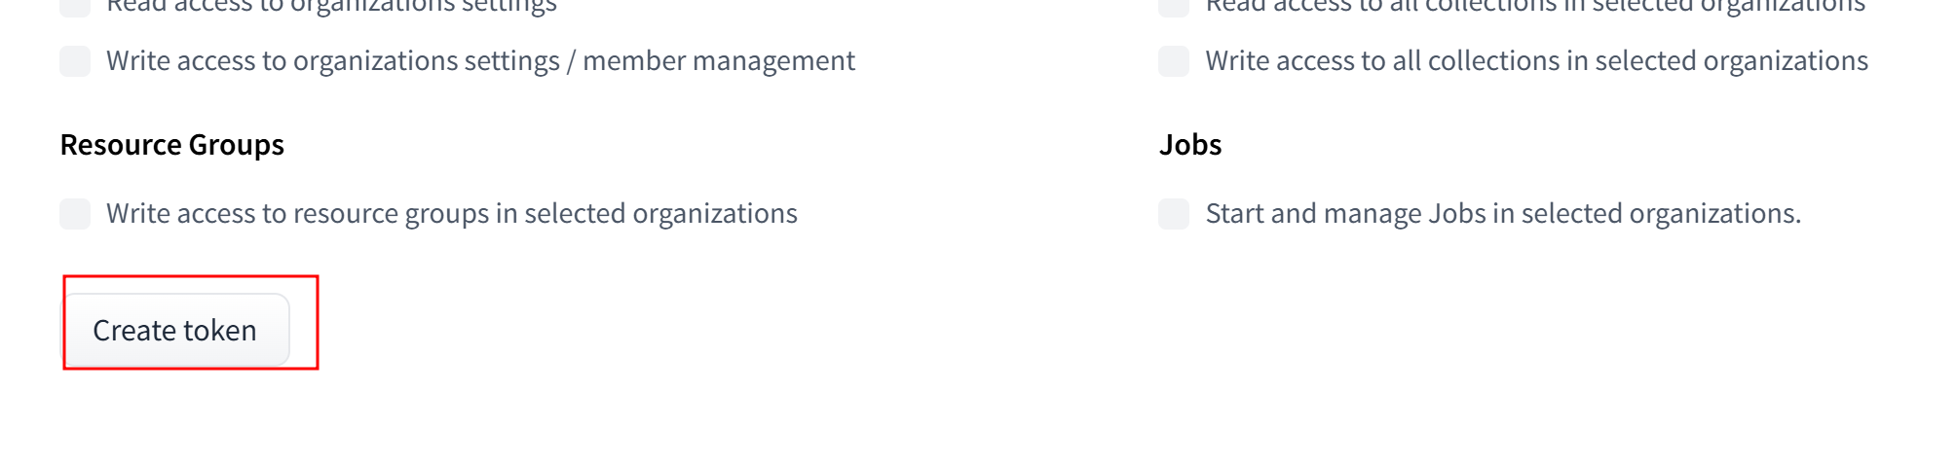Image resolution: width=1956 pixels, height=463 pixels.
Task: Enable write access to all collections checkbox
Action: [1174, 61]
